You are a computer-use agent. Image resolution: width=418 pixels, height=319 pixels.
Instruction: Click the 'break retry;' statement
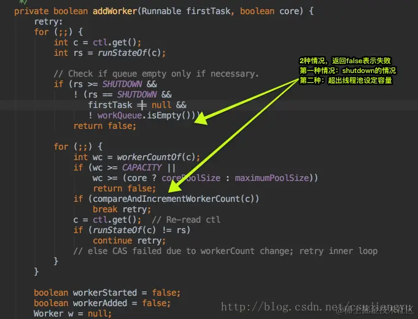coord(122,209)
